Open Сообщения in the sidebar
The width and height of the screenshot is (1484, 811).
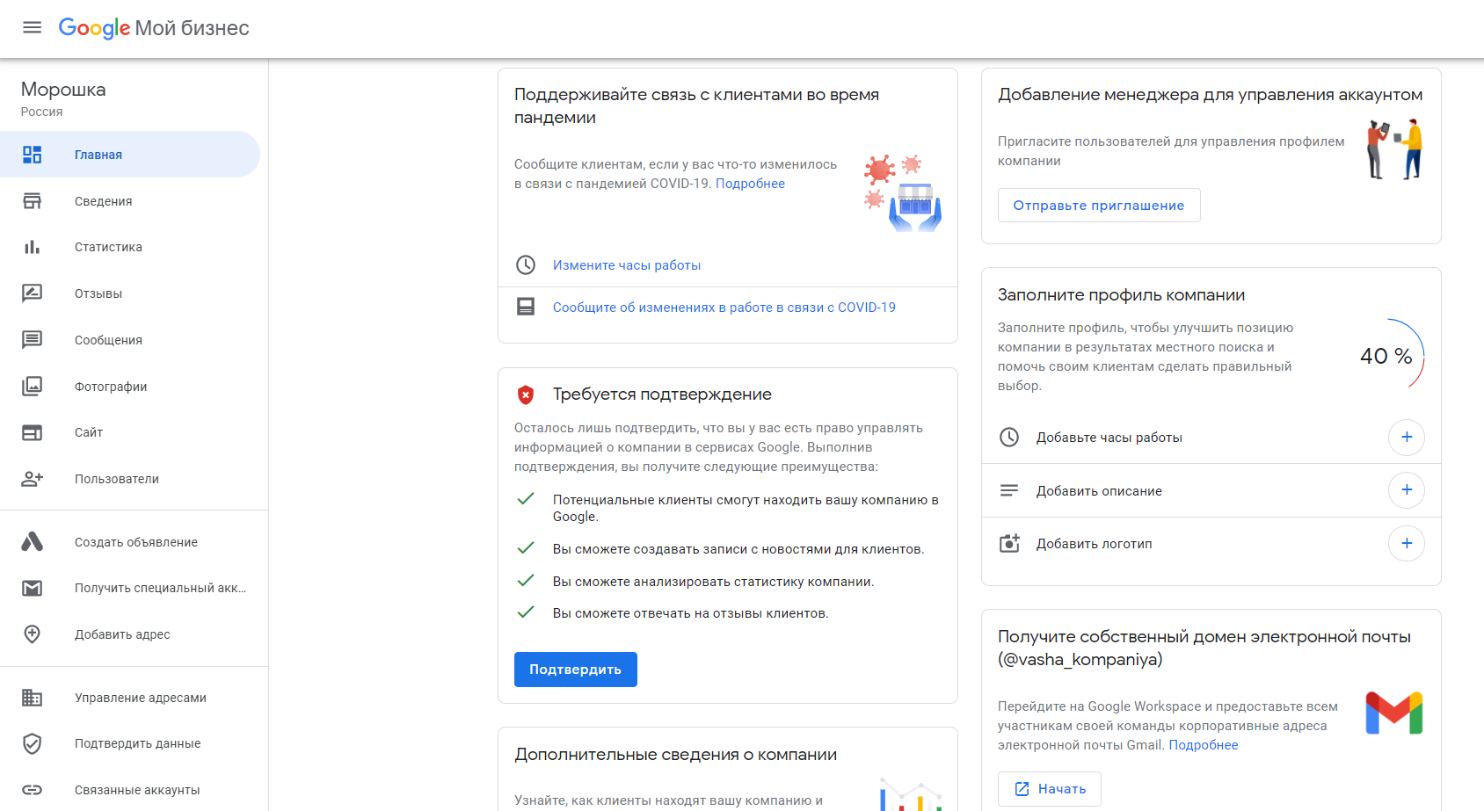(x=130, y=340)
